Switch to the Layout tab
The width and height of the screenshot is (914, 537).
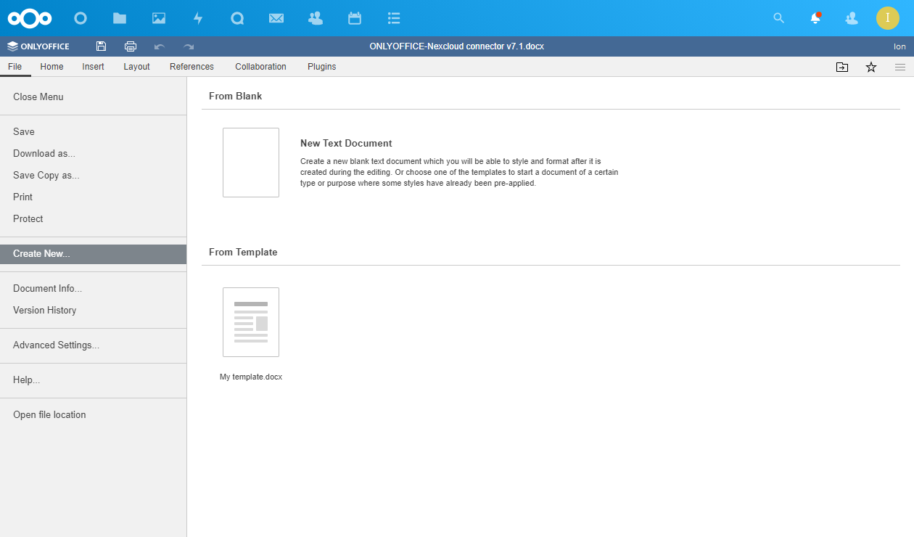[136, 67]
